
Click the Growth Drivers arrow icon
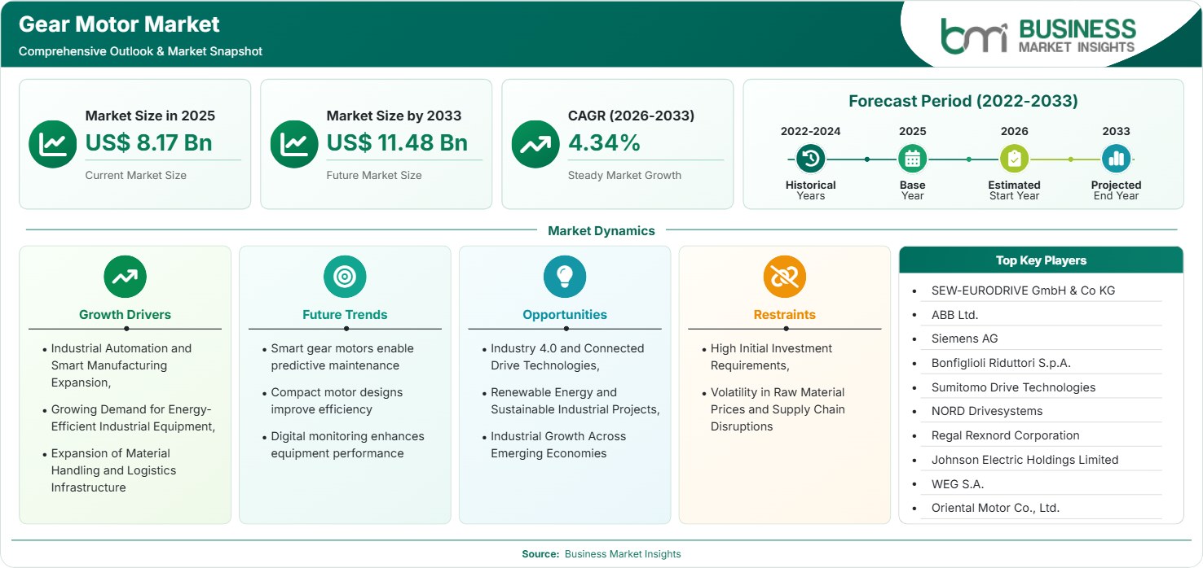click(125, 277)
